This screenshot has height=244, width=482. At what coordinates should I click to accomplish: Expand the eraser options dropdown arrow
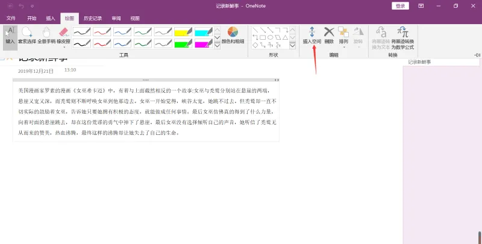pos(64,48)
